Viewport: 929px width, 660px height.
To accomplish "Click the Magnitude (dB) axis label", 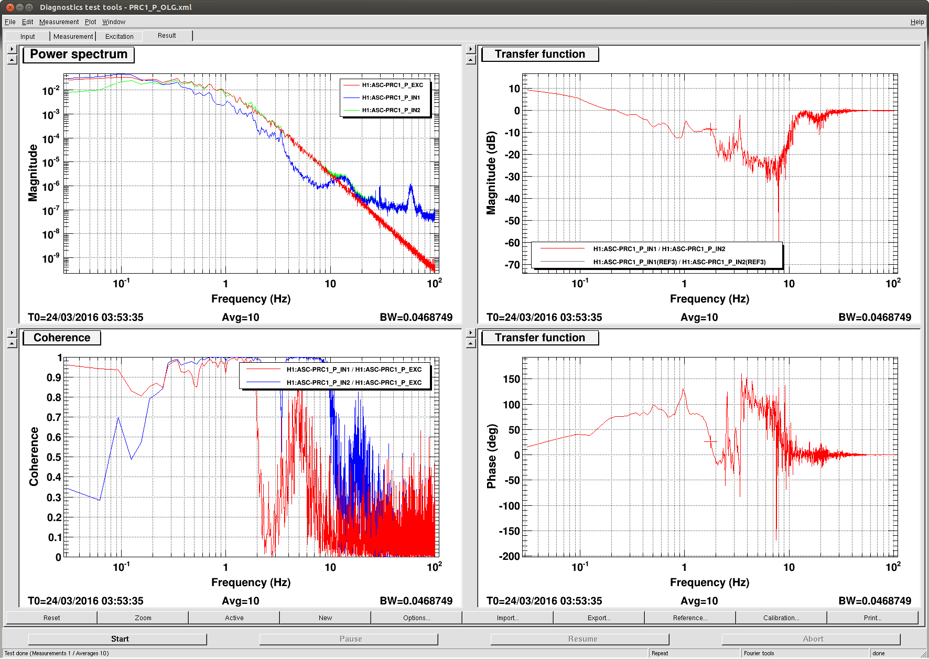I will 491,173.
